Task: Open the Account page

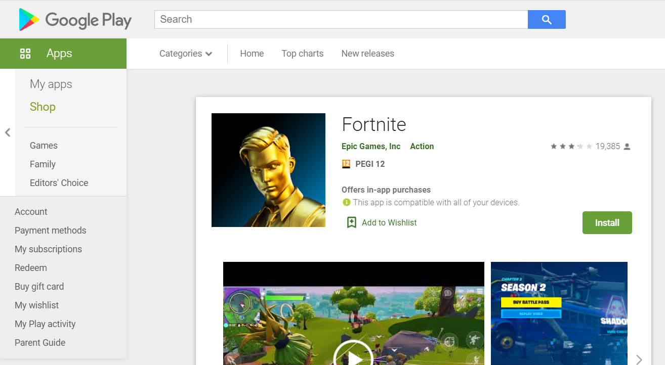Action: point(31,212)
